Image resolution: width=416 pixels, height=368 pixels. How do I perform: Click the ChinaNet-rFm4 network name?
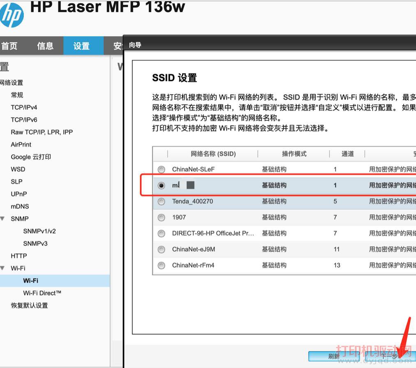tap(193, 265)
